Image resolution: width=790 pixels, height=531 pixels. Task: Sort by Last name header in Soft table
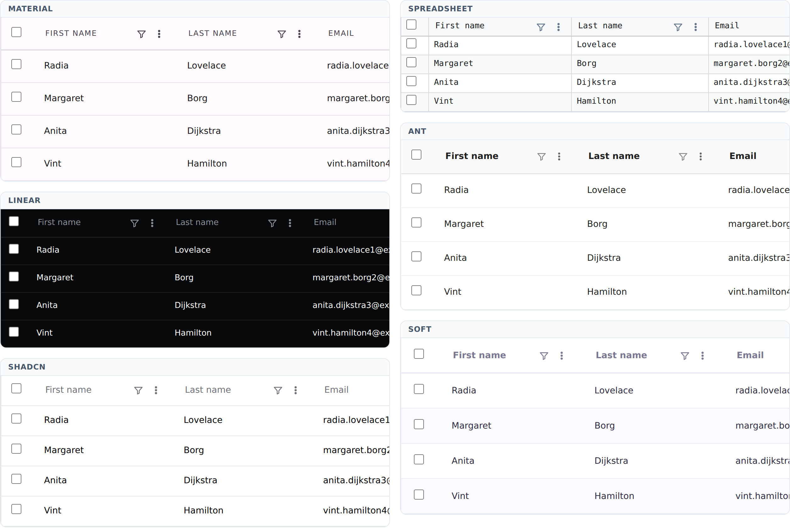621,355
